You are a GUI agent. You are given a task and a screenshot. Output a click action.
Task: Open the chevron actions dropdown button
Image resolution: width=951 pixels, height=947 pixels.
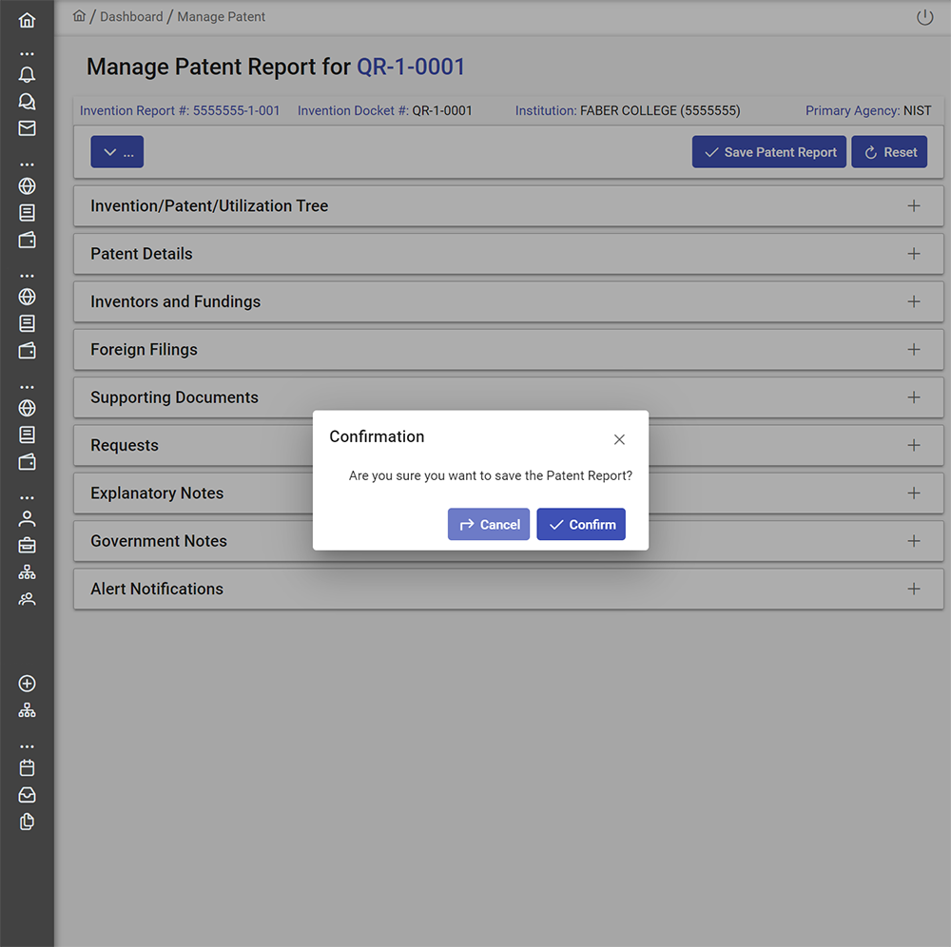117,152
